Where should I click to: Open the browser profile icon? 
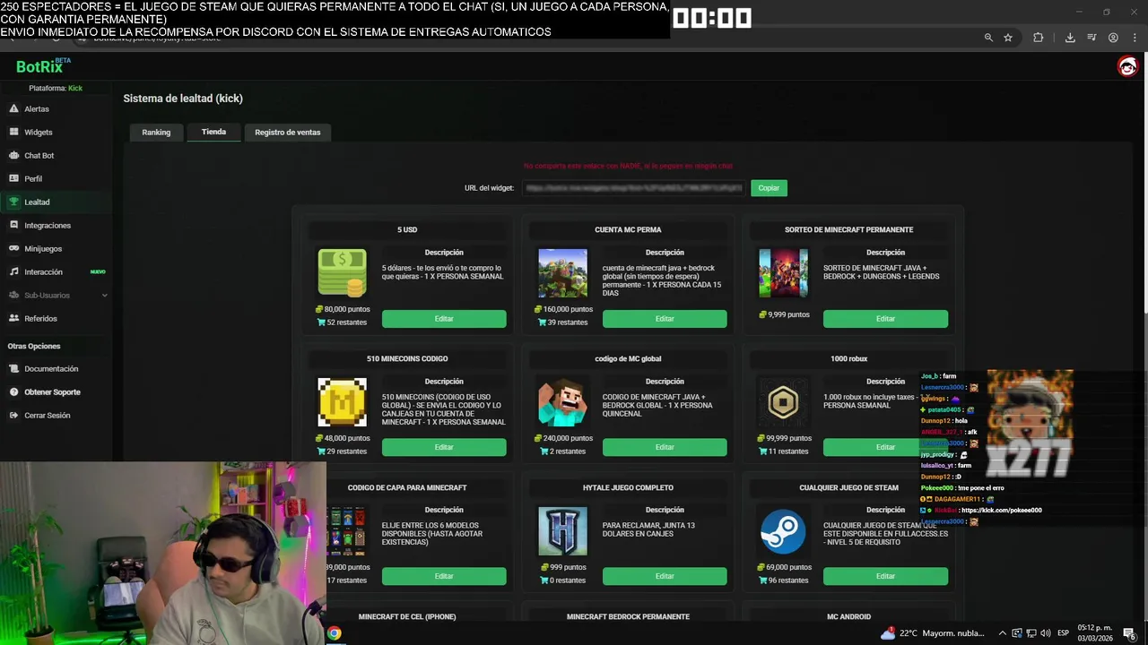pyautogui.click(x=1113, y=38)
